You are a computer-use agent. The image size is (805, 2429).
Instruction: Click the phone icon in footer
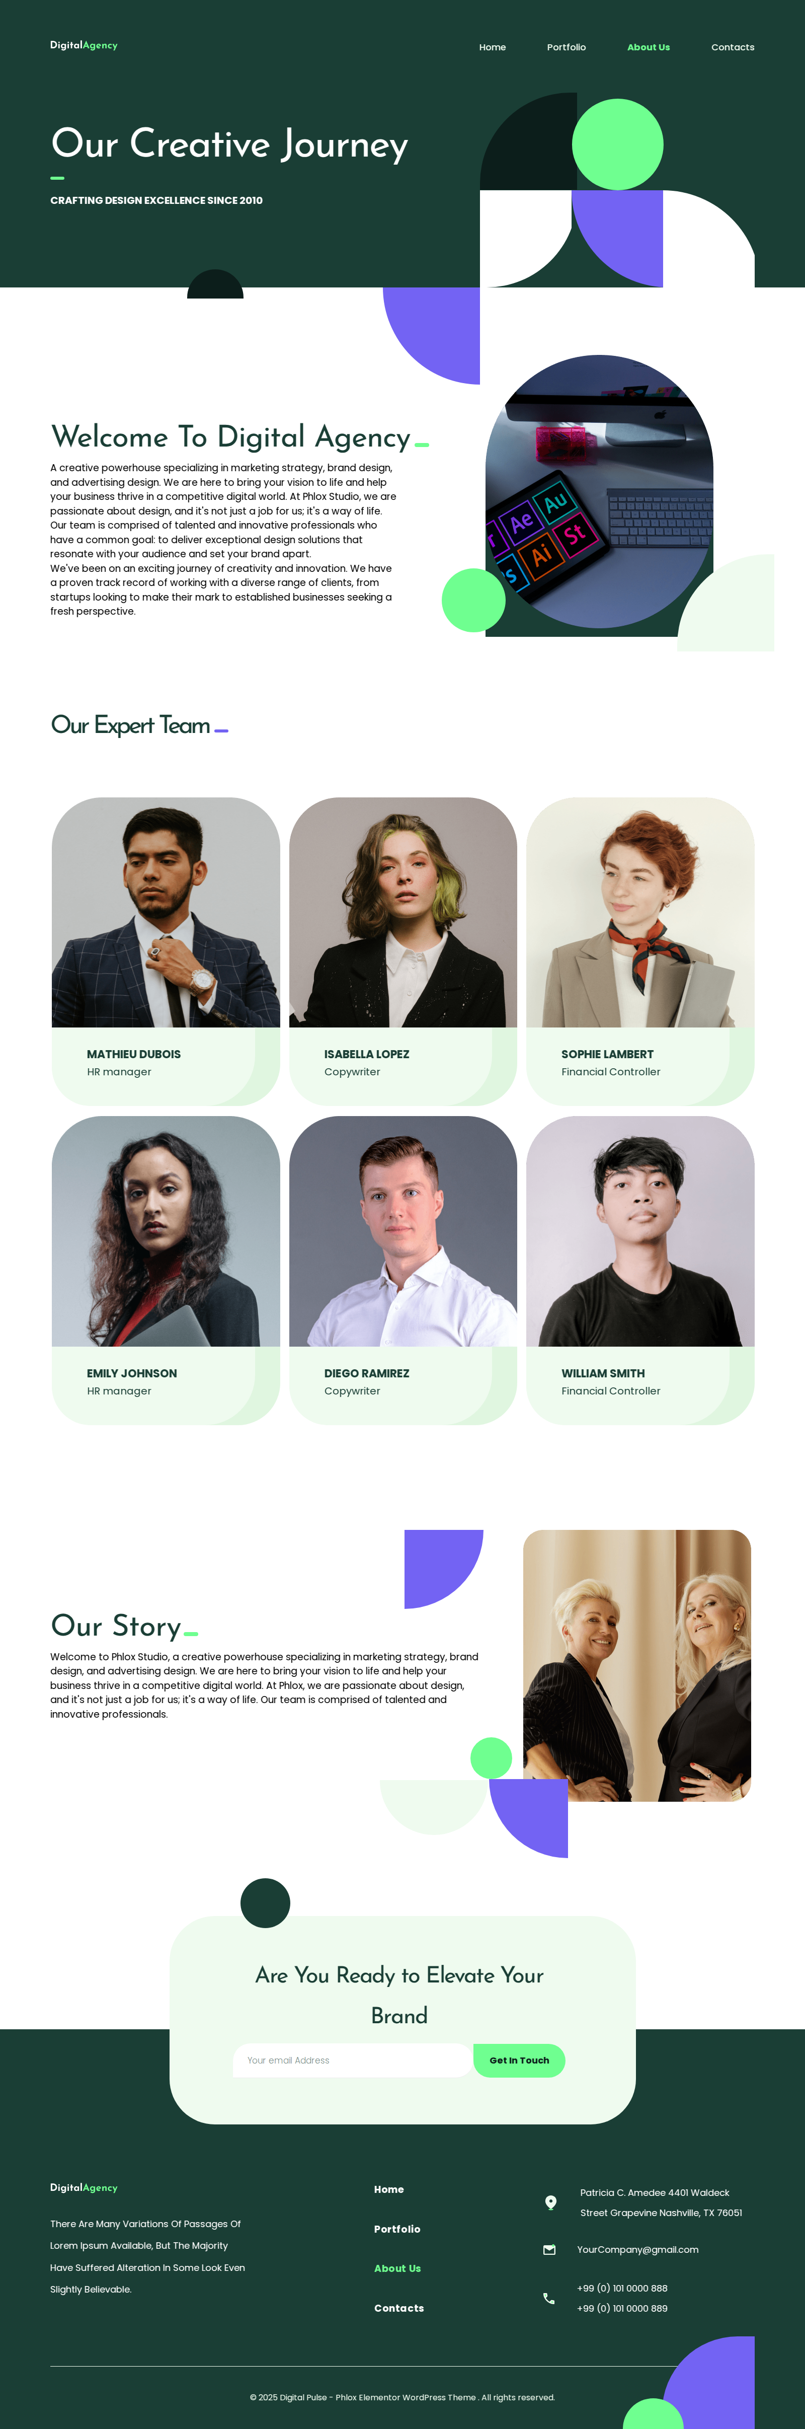(x=548, y=2299)
